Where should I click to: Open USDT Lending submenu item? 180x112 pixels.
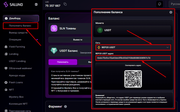[x=17, y=61]
